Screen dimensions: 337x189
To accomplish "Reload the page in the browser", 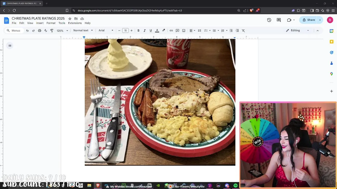I will (14, 10).
